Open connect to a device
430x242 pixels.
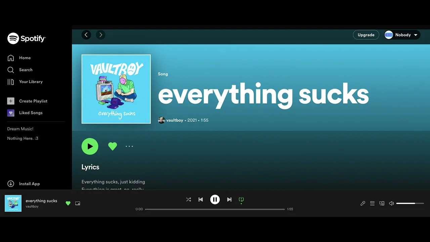pyautogui.click(x=382, y=203)
